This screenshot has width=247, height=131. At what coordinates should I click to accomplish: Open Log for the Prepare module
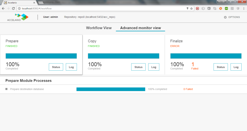coord(71,67)
